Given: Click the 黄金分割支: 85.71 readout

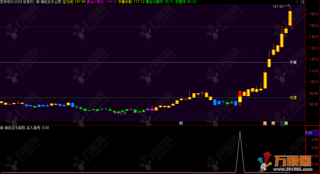Looking at the screenshot, I should (160, 2).
